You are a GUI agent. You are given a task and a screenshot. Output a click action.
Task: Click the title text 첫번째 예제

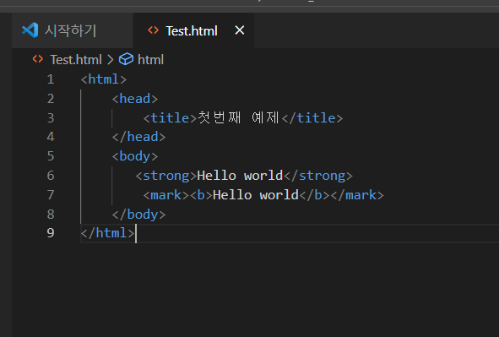[239, 117]
